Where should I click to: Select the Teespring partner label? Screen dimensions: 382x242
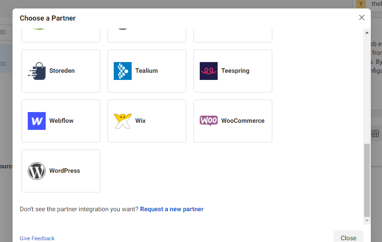(235, 71)
